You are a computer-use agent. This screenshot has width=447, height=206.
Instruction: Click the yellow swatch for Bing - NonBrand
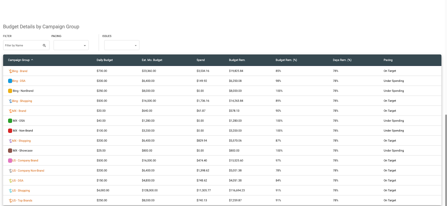pyautogui.click(x=10, y=91)
